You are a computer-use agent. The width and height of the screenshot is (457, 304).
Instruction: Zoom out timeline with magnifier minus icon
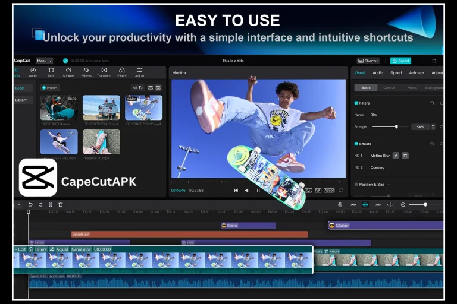[403, 205]
